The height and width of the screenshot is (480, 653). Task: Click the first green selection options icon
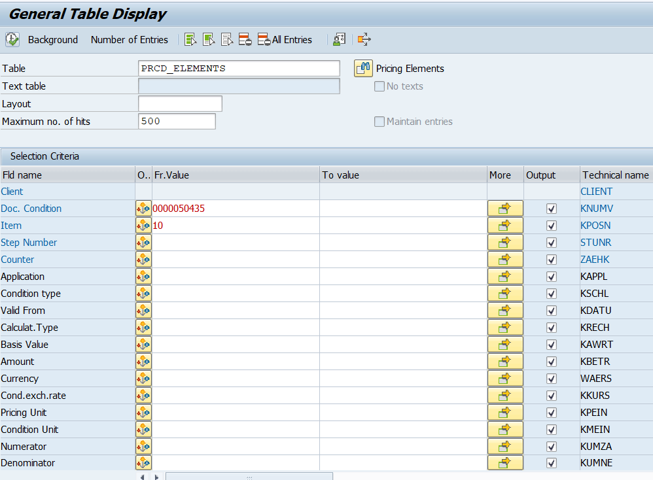(190, 39)
